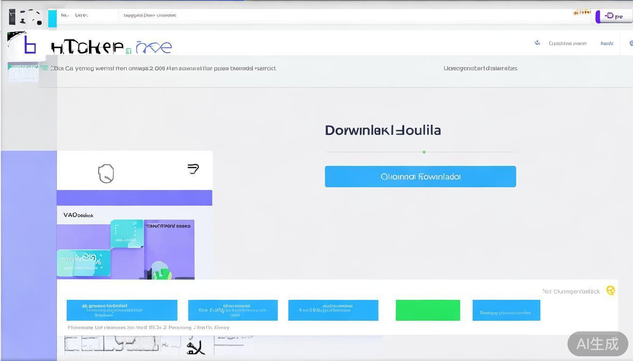Click the purple "b" site logo

(x=29, y=46)
